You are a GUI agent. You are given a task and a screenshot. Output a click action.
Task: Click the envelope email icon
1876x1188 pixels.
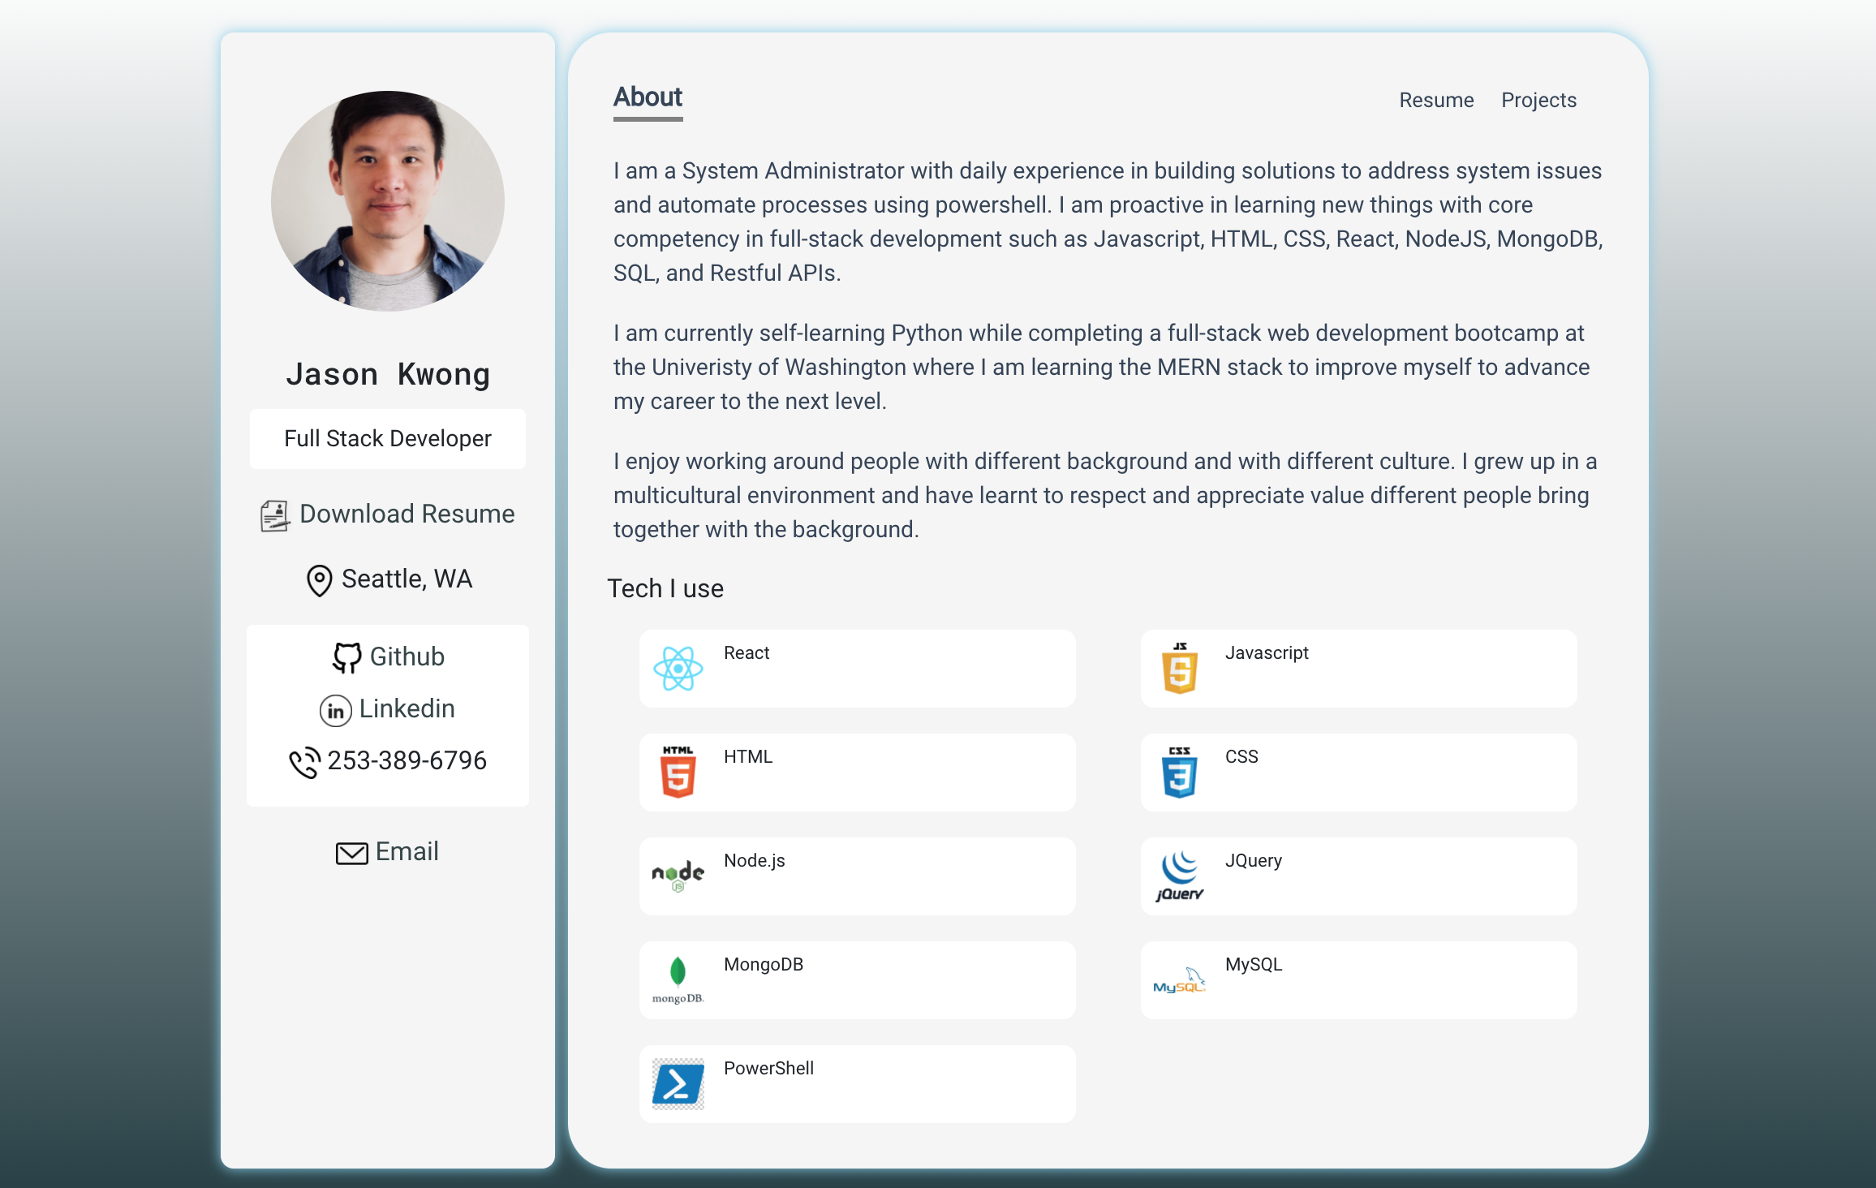(352, 853)
